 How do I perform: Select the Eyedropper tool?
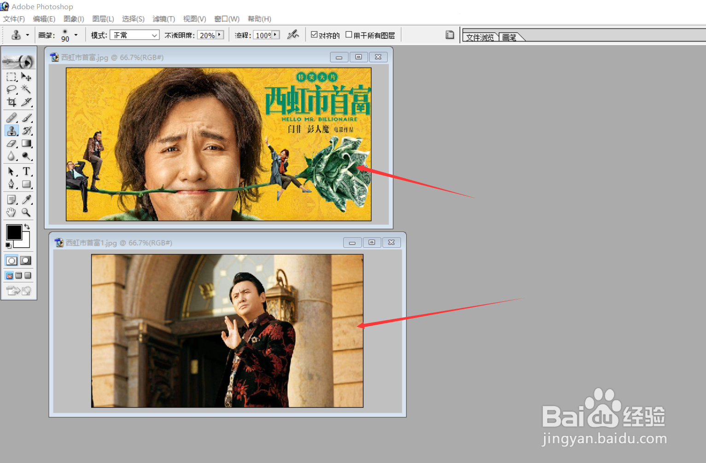tap(26, 199)
